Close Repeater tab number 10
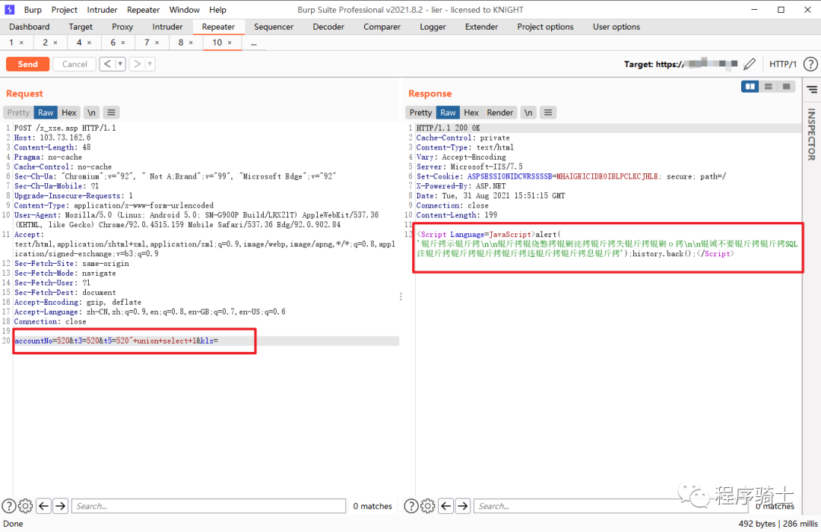 (230, 43)
